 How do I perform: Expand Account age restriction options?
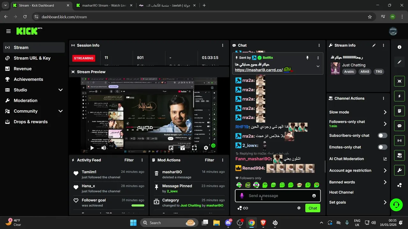385,170
